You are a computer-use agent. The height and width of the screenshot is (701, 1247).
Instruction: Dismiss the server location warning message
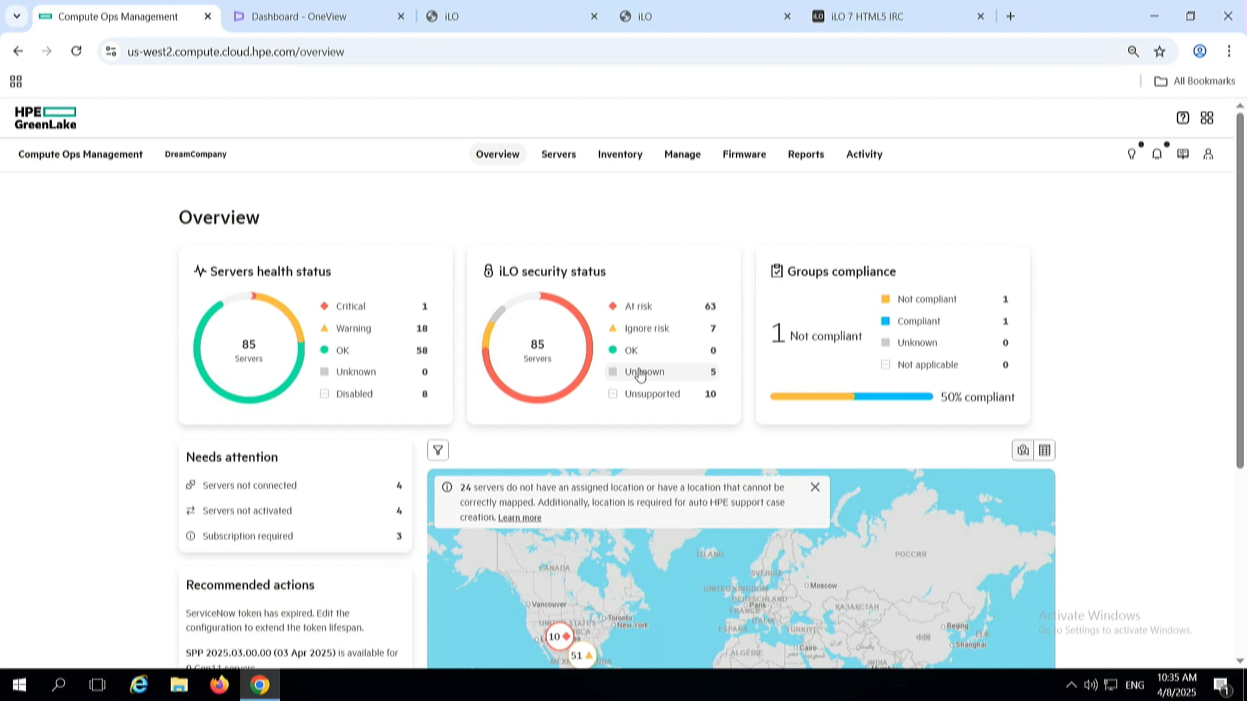(x=815, y=486)
